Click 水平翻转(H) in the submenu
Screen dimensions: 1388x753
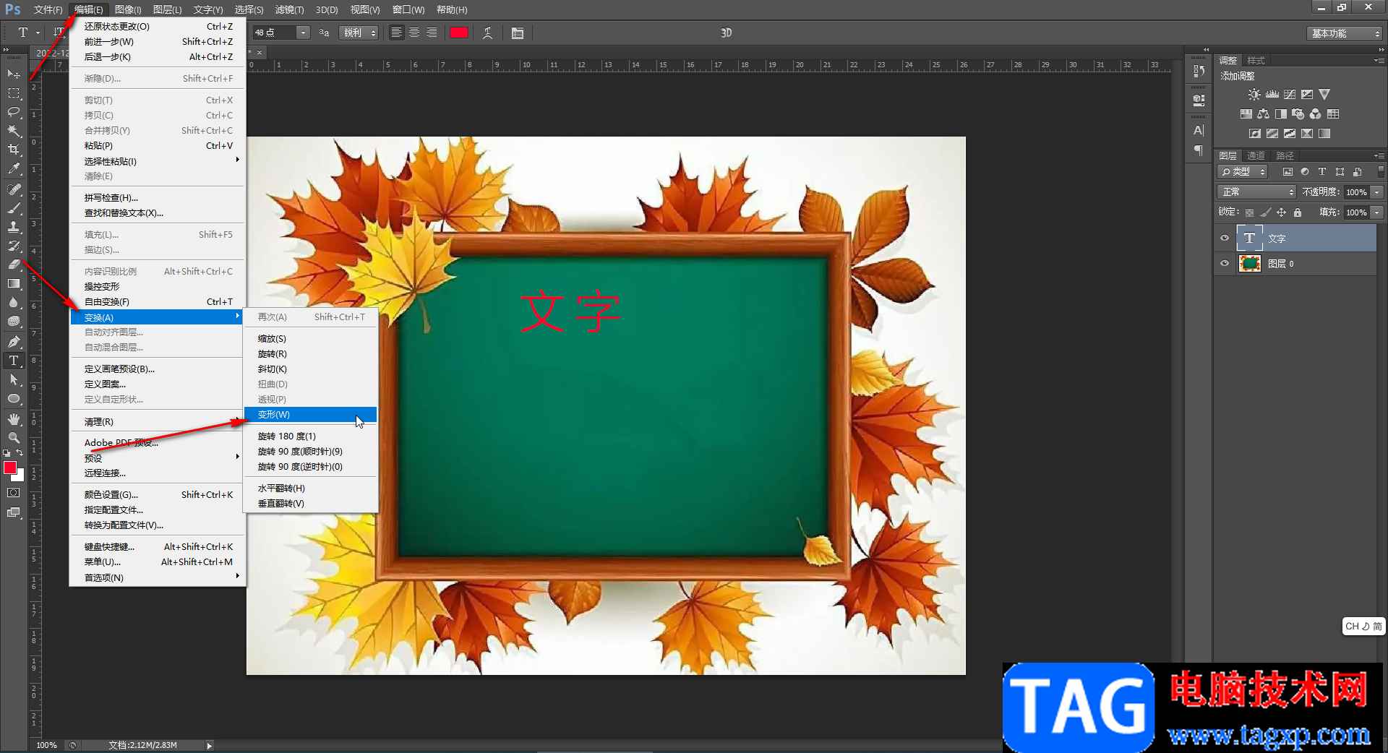coord(281,489)
